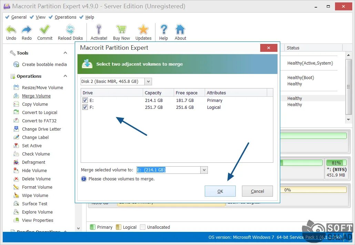This screenshot has height=245, width=355.
Task: Click the Convert to Logical icon
Action: coord(16,112)
